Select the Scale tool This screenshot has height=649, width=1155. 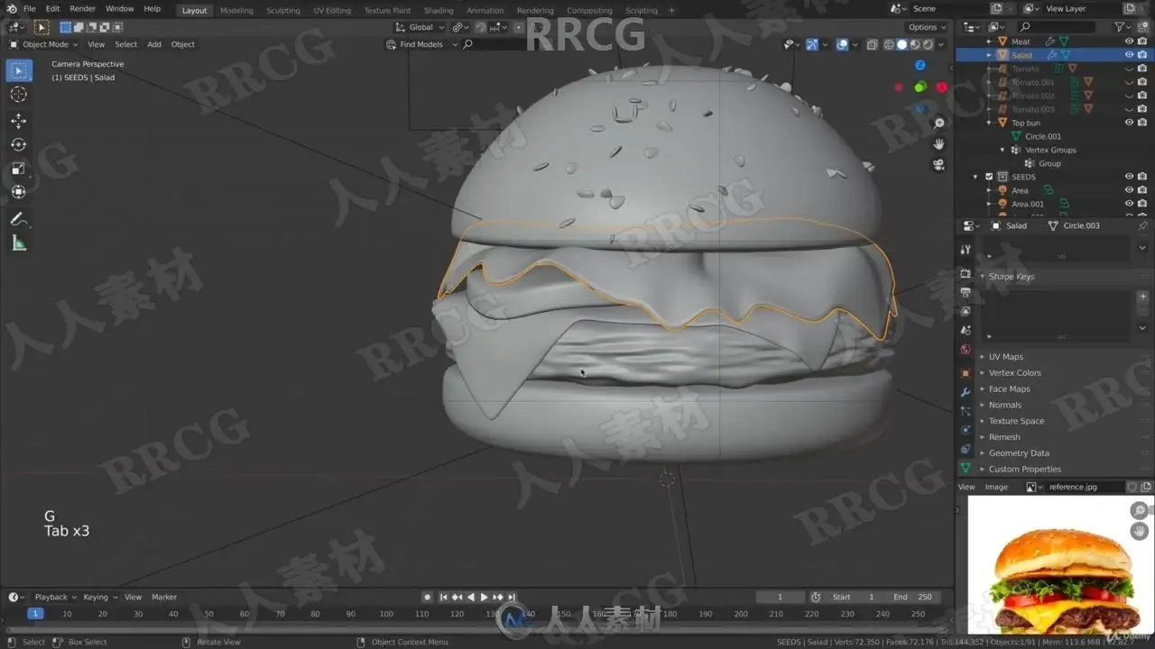[x=19, y=169]
